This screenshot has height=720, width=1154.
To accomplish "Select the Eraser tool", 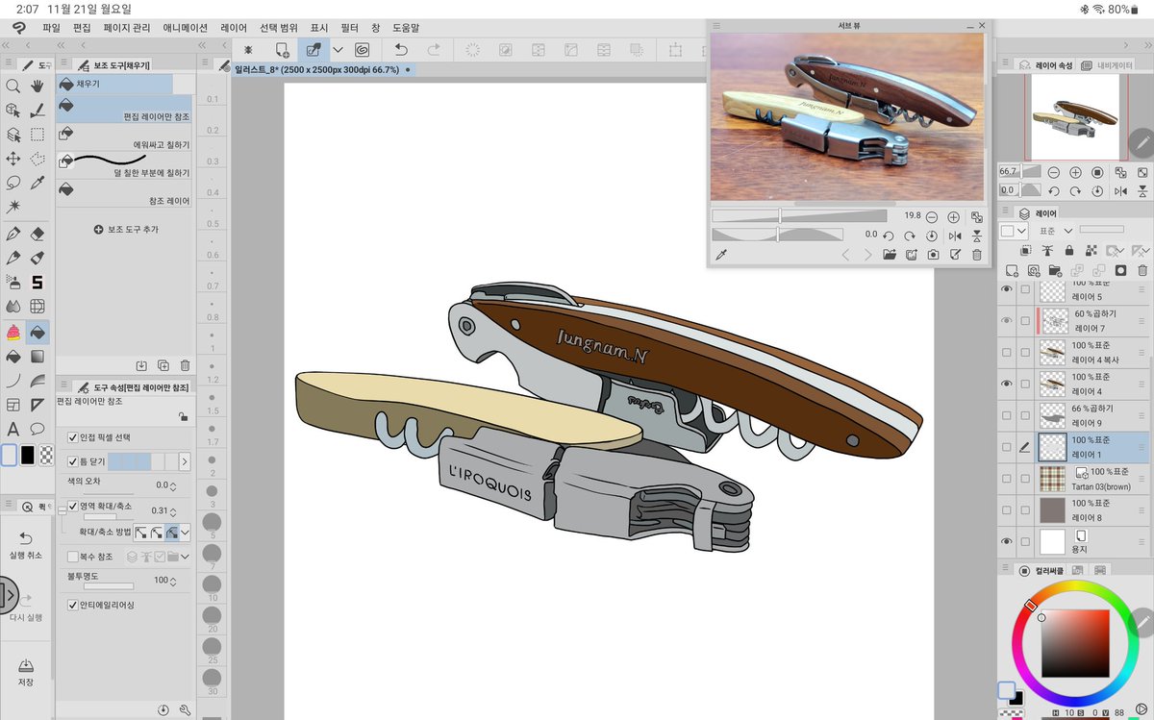I will (x=38, y=234).
